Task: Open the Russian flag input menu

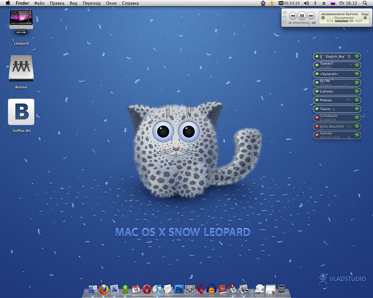Action: click(x=333, y=3)
